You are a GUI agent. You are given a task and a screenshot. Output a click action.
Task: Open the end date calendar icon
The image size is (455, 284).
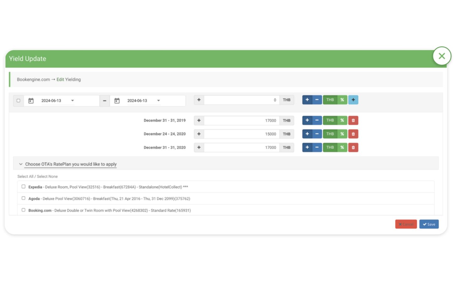117,101
